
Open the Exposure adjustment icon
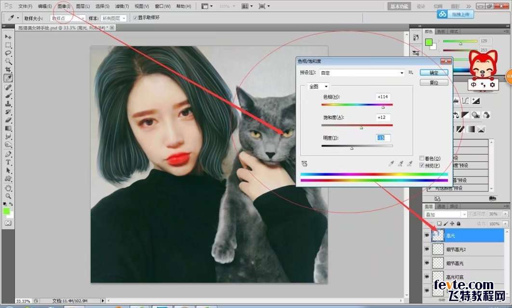pyautogui.click(x=476, y=101)
